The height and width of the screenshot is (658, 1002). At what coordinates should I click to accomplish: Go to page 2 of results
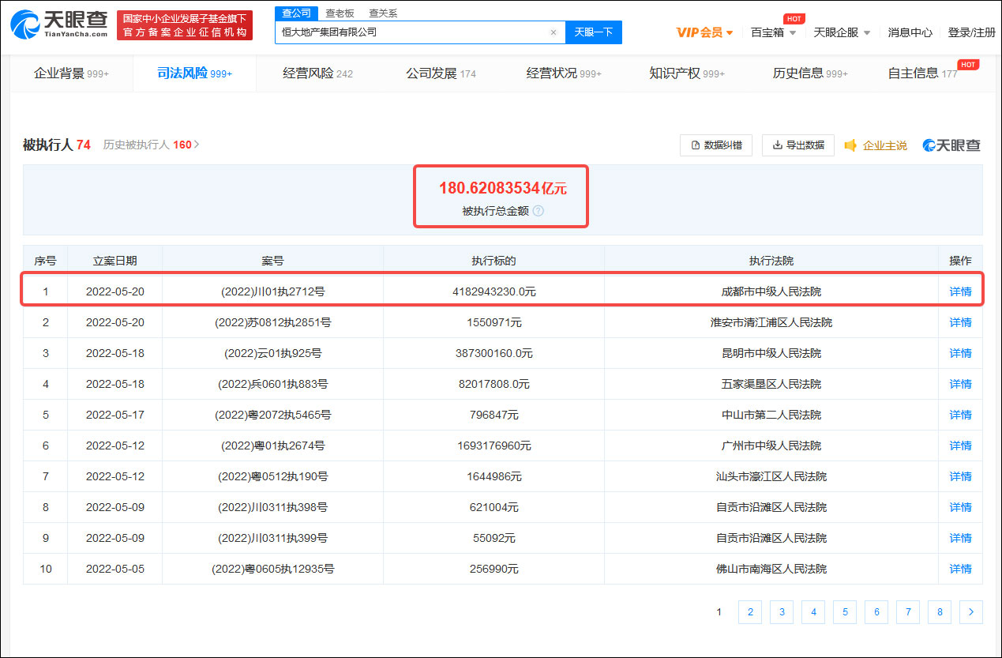tap(749, 611)
